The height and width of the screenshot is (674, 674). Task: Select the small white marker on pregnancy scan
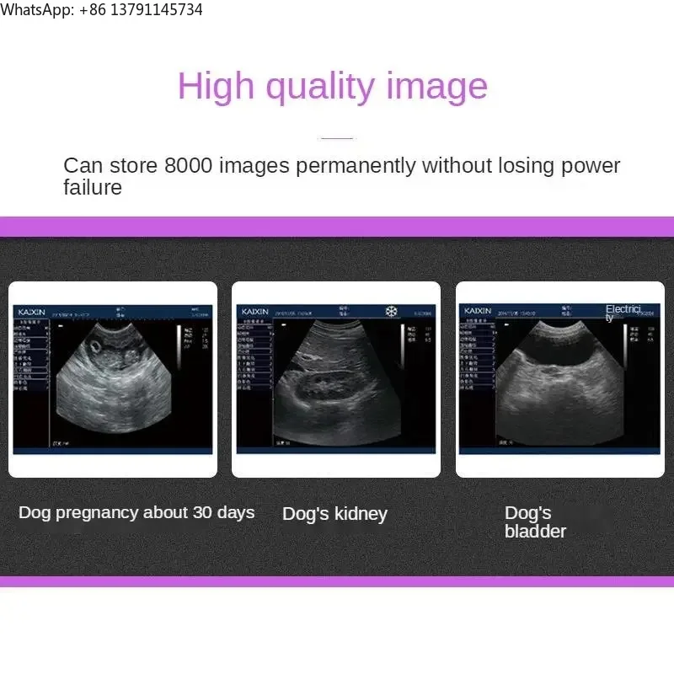tap(61, 326)
